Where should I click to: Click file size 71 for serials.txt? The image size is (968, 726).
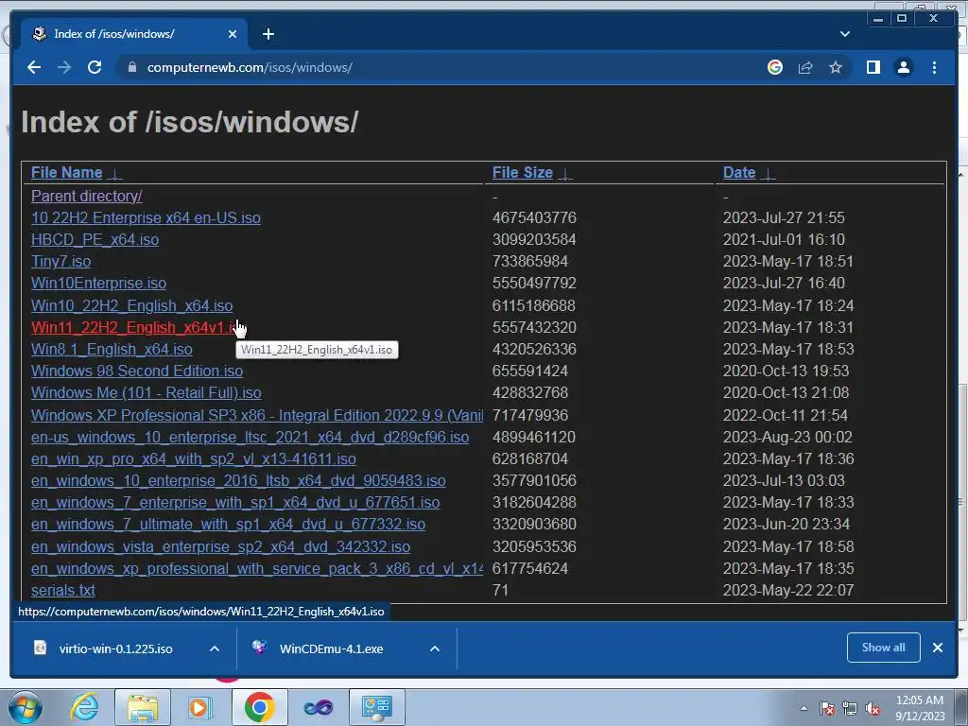[x=500, y=591]
